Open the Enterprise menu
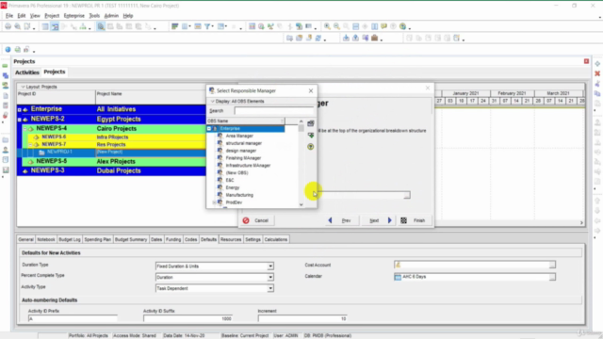The image size is (603, 339). 73,16
